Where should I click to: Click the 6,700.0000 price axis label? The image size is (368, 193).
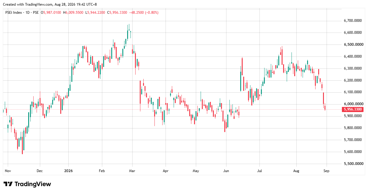pyautogui.click(x=352, y=21)
